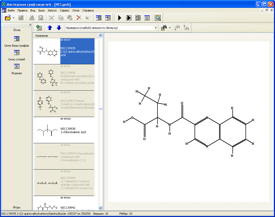Viewport: 275px width, 217px height.
Task: Click the Окна panel header
Action: coord(17,30)
